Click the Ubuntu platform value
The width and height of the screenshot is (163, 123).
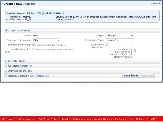coord(27,17)
